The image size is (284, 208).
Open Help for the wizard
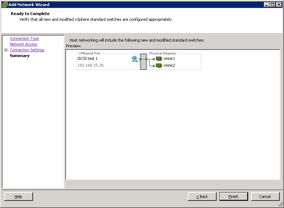(18, 197)
